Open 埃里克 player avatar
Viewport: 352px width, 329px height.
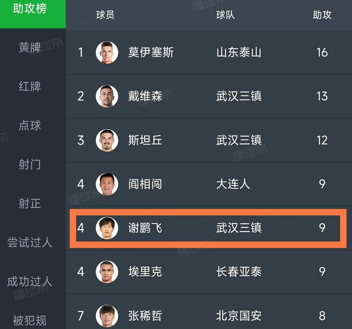click(107, 272)
